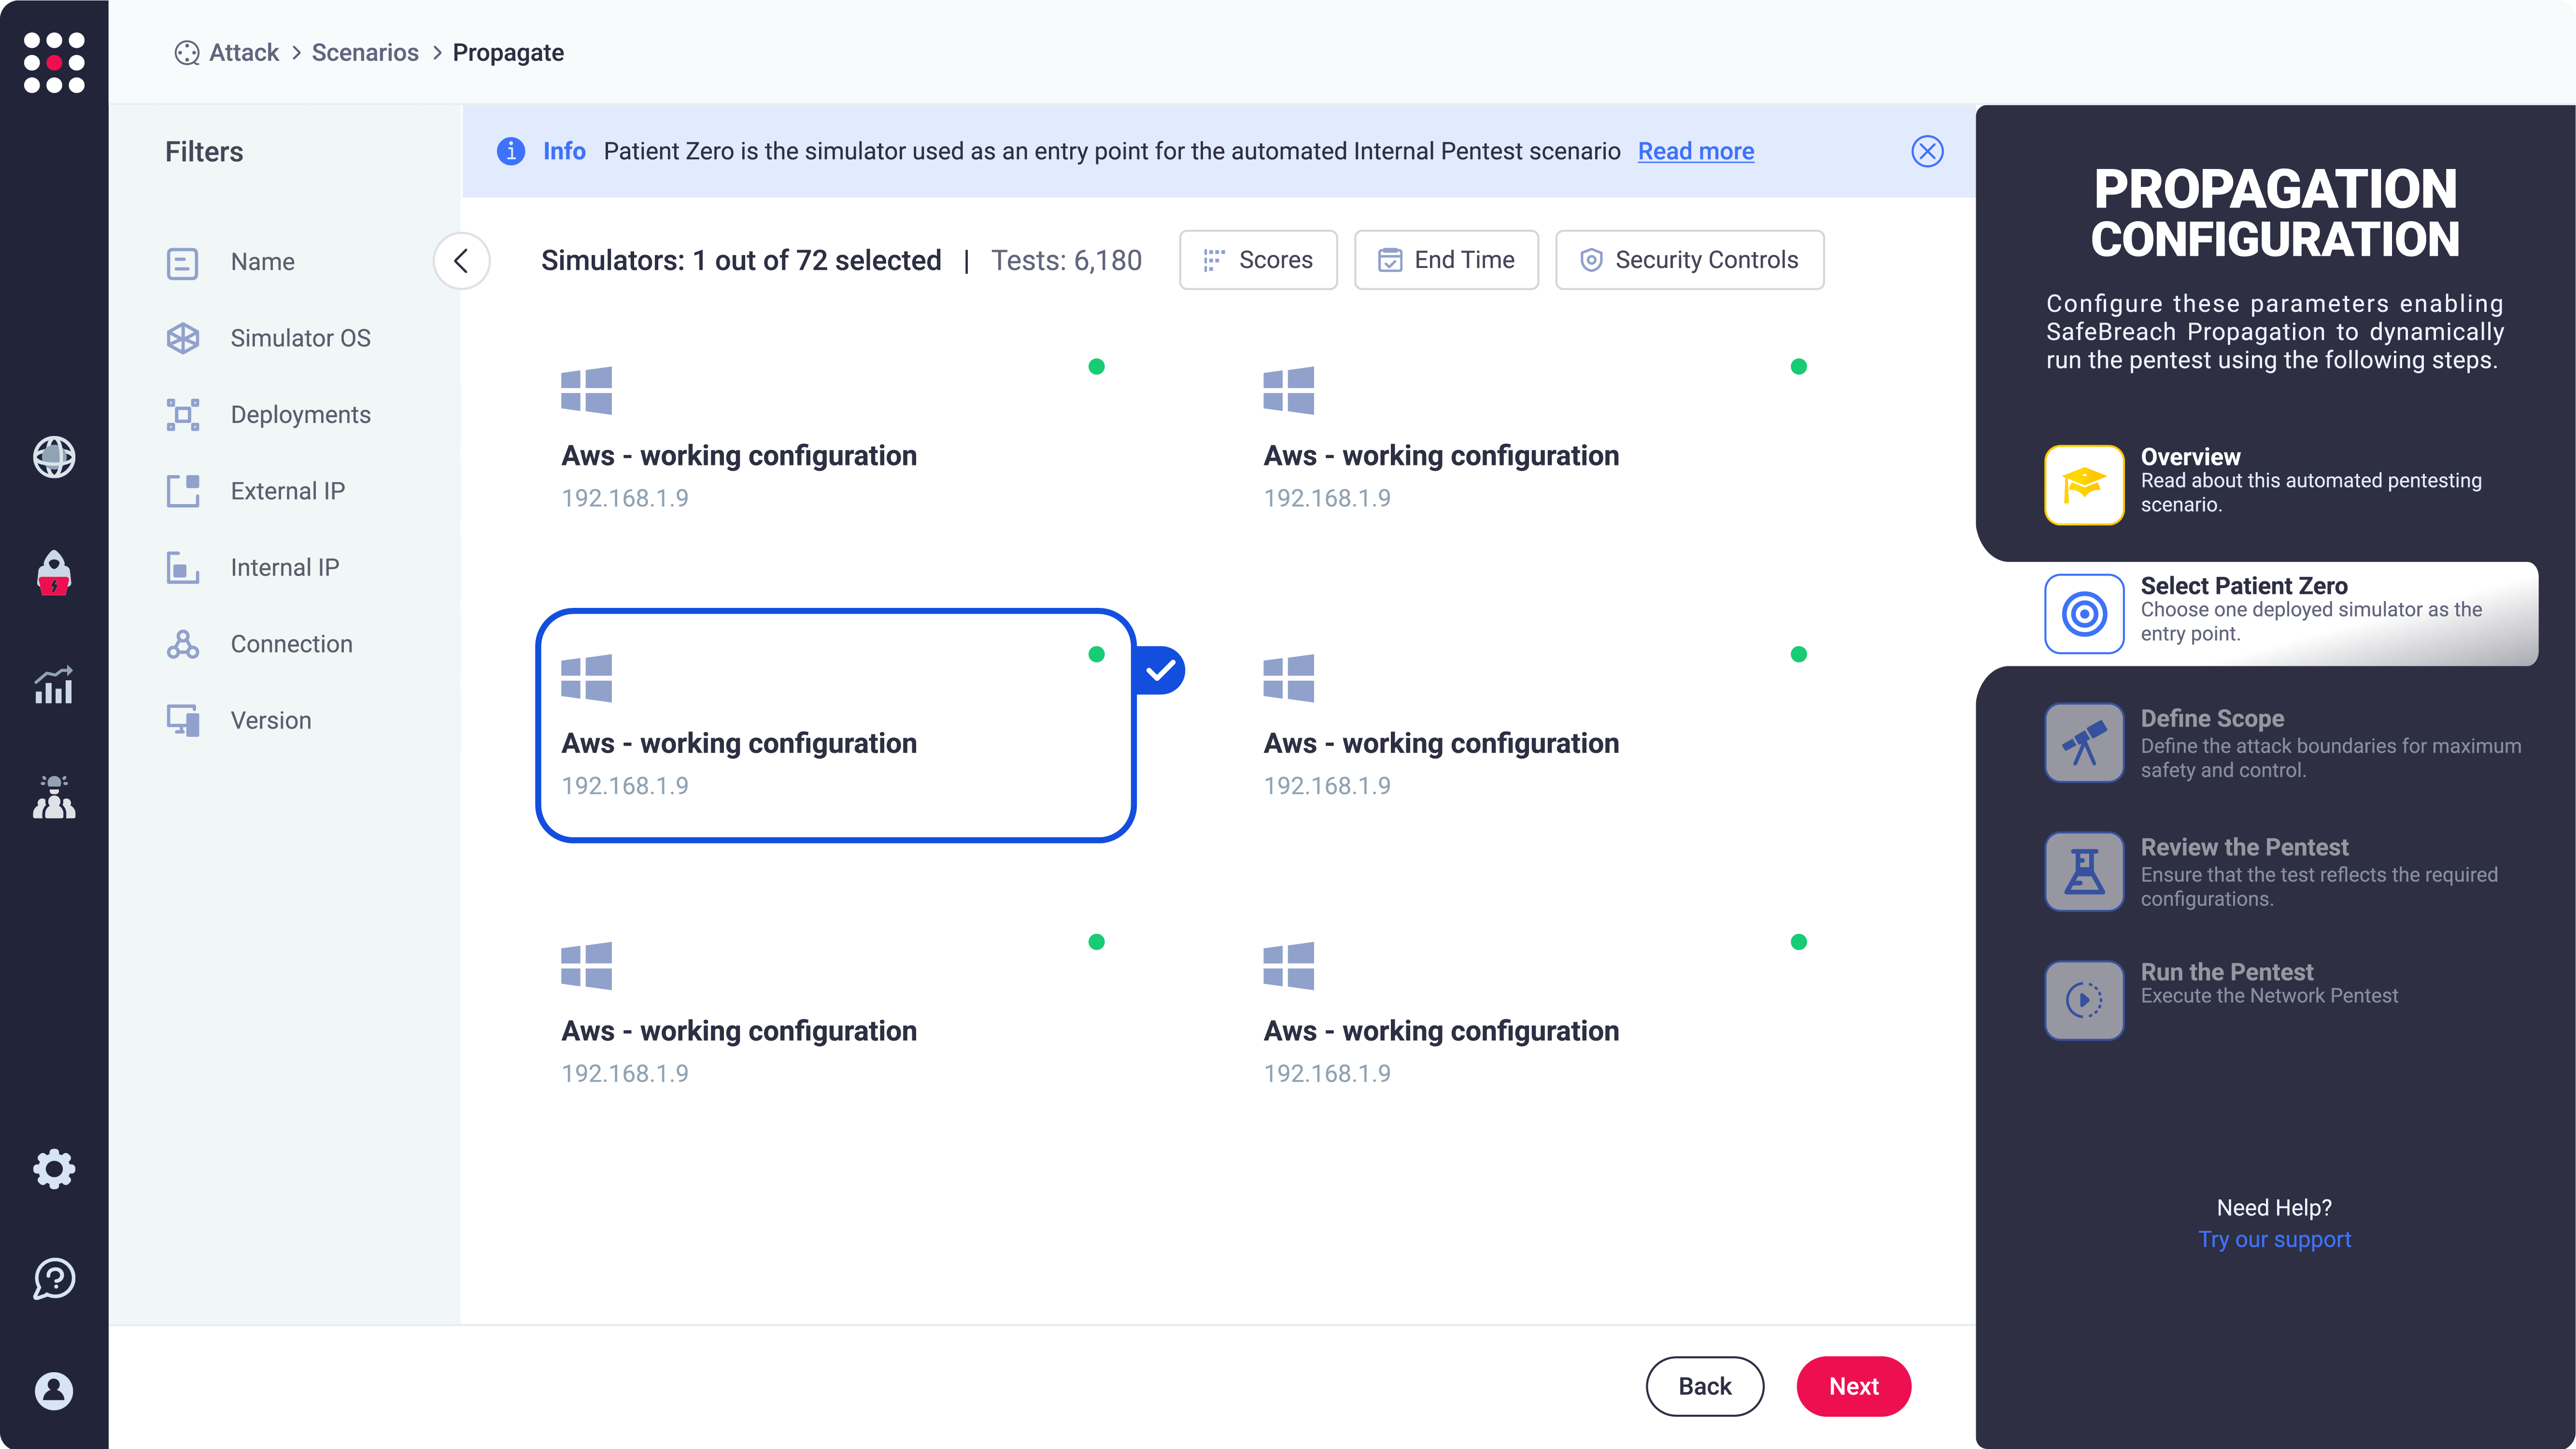Viewport: 2576px width, 1449px height.
Task: Click the Simulator OS filter icon
Action: click(x=182, y=338)
